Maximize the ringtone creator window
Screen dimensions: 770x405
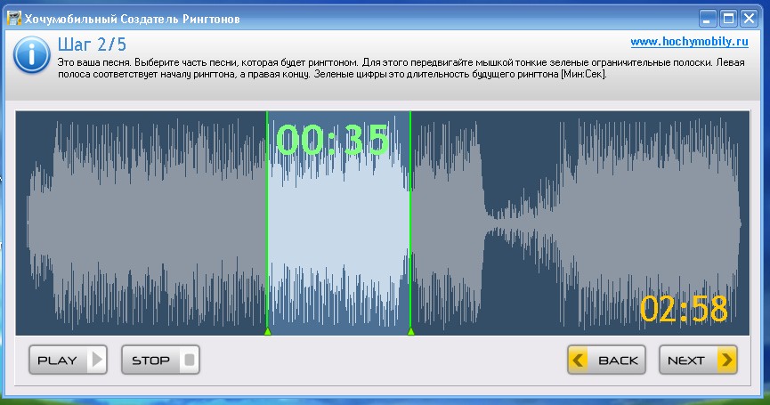click(728, 20)
